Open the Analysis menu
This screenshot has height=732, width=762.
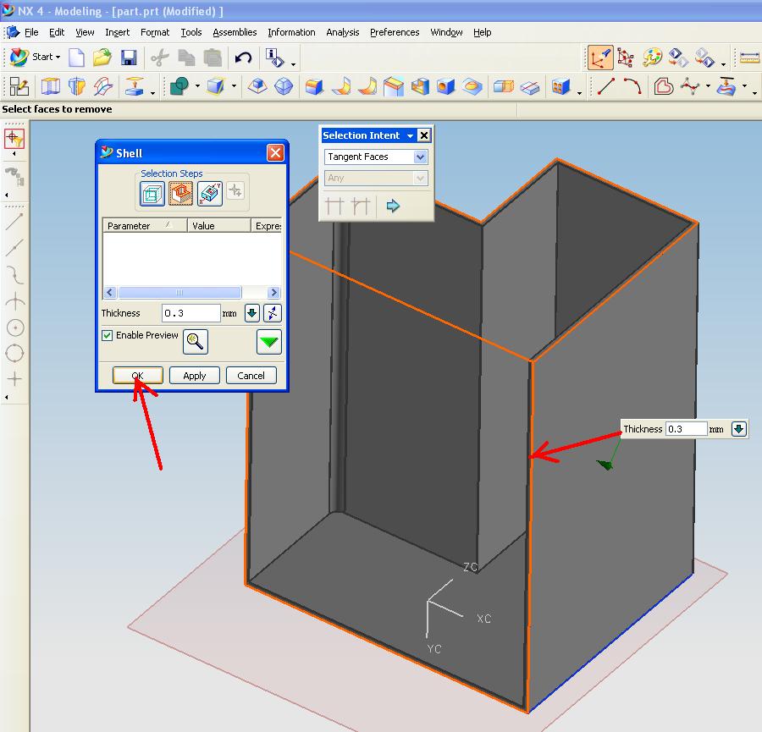[x=343, y=32]
